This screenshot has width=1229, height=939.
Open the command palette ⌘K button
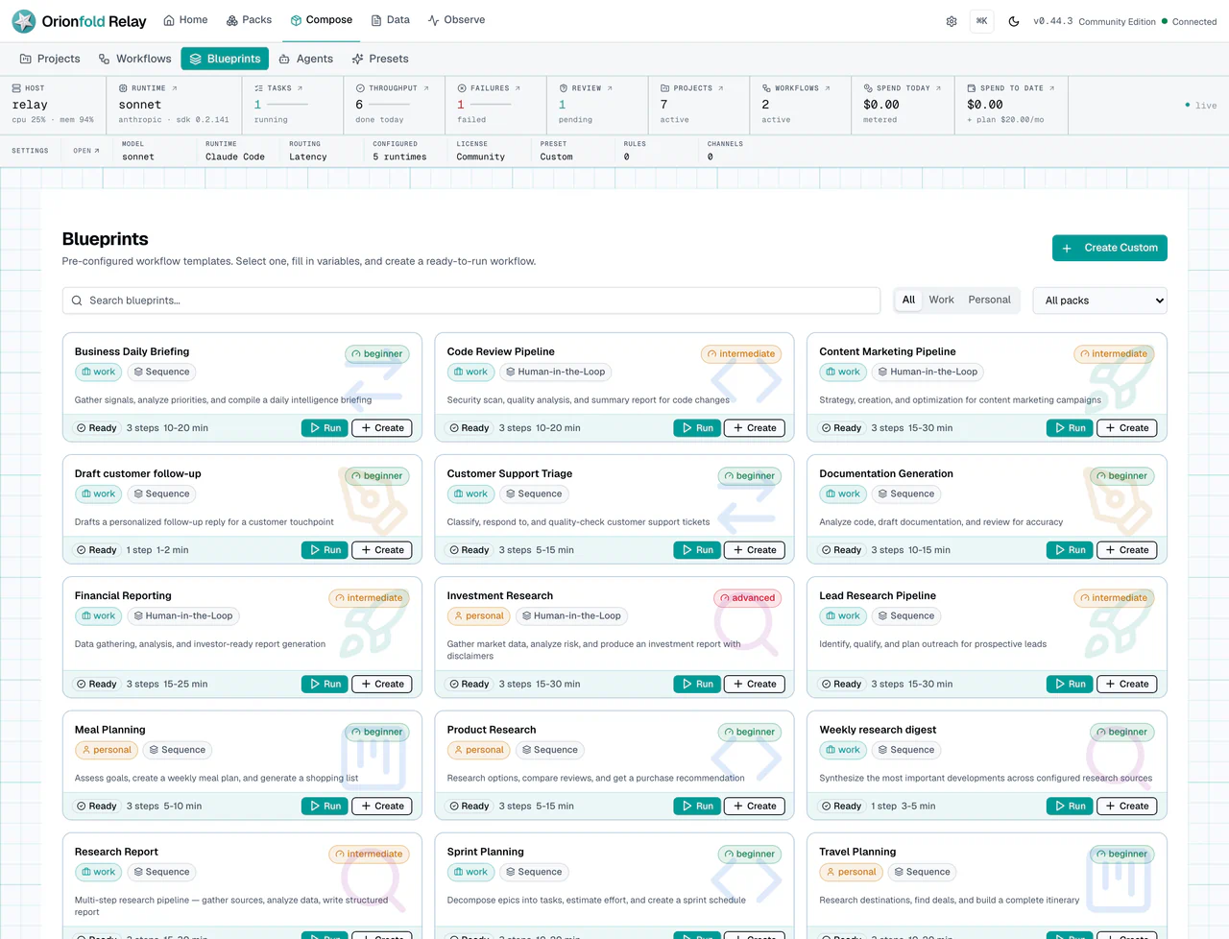(x=982, y=21)
